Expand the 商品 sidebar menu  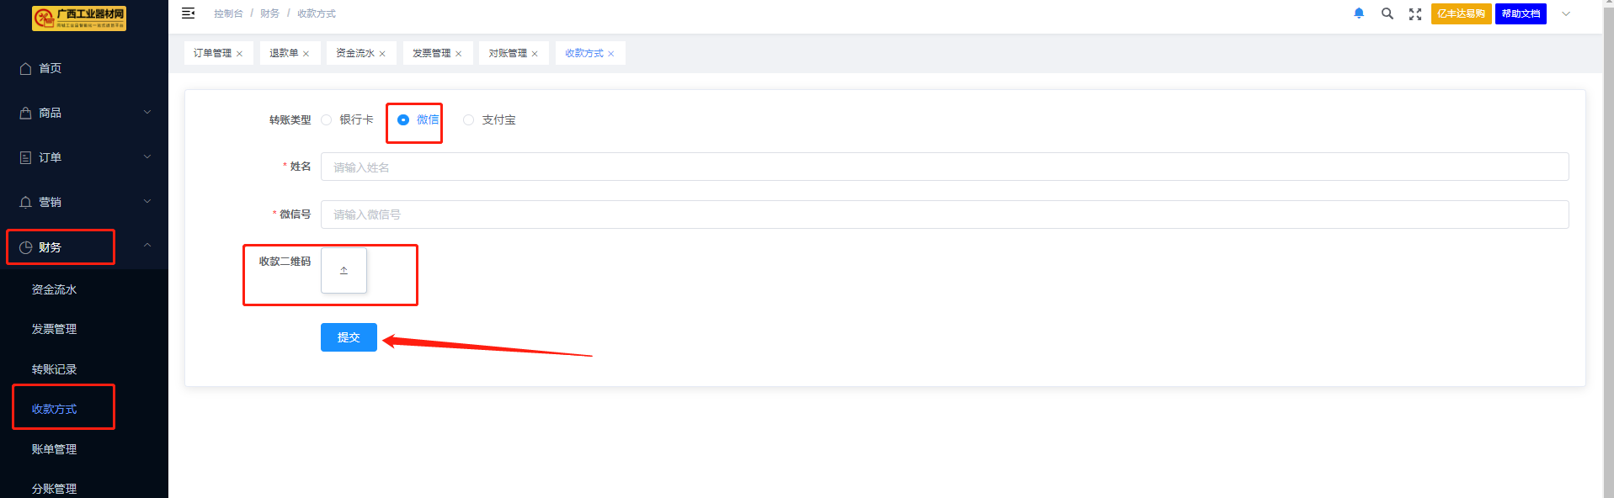84,113
